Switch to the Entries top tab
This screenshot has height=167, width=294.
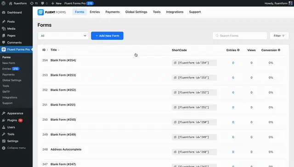95,12
